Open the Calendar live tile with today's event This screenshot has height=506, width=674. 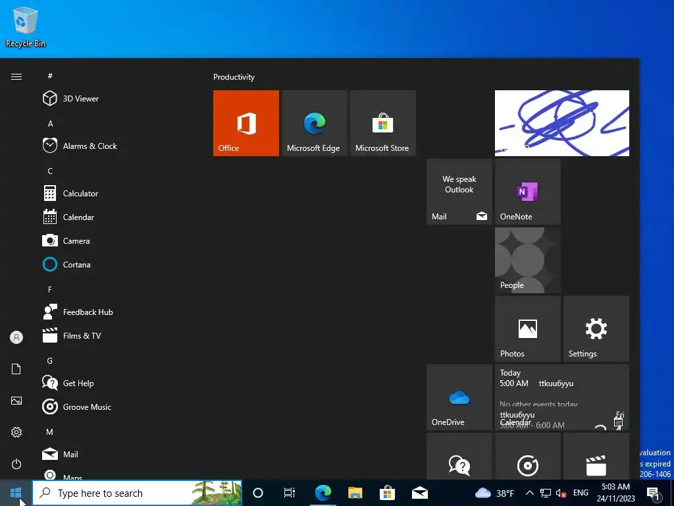click(562, 397)
